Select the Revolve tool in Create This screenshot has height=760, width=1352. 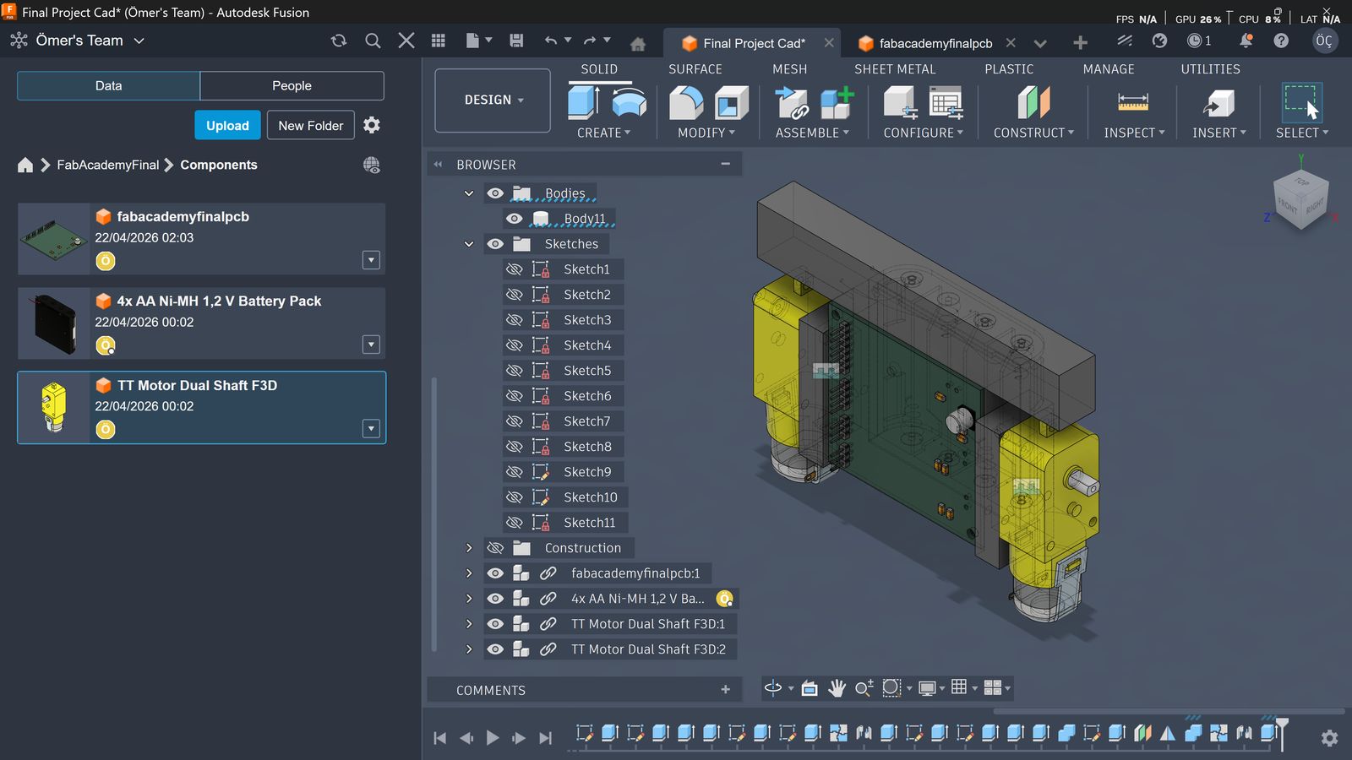click(x=629, y=101)
